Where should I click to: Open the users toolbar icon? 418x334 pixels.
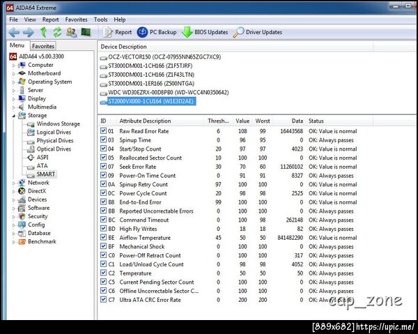72,32
